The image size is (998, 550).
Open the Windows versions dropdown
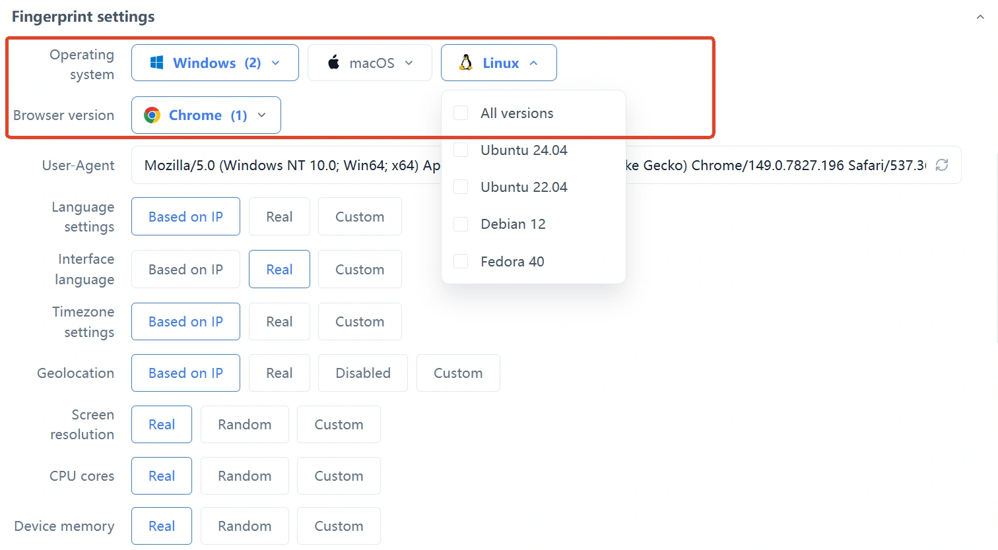(x=215, y=63)
